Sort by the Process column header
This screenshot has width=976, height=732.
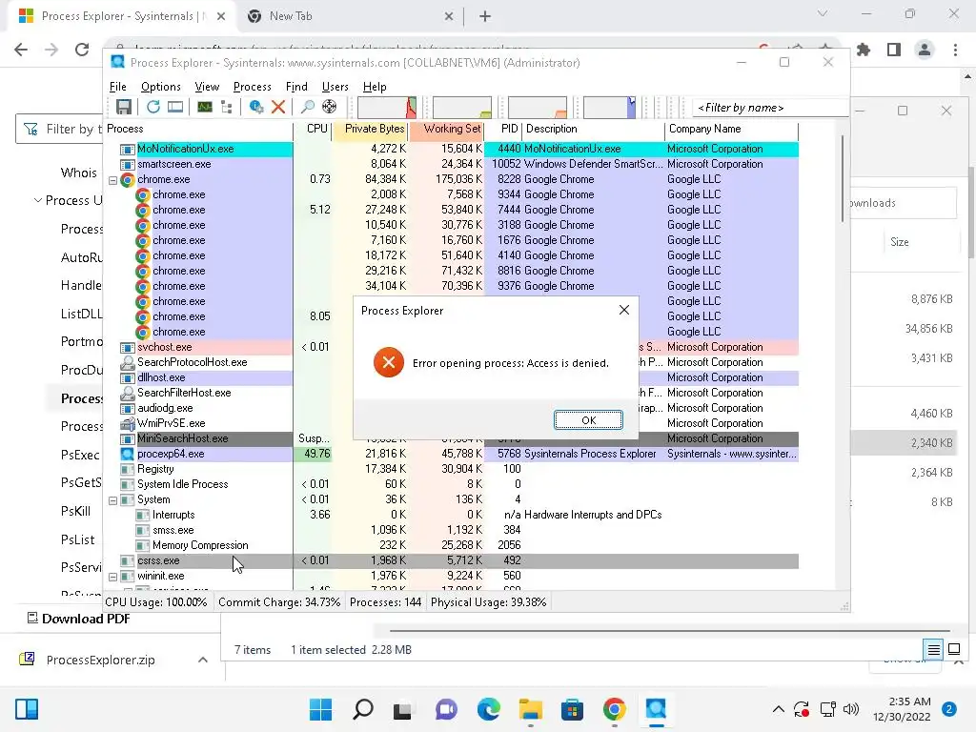(198, 129)
